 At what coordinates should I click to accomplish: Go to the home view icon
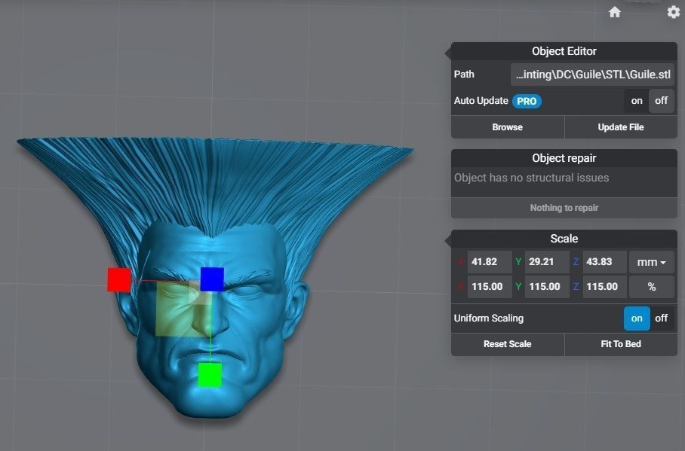tap(615, 12)
